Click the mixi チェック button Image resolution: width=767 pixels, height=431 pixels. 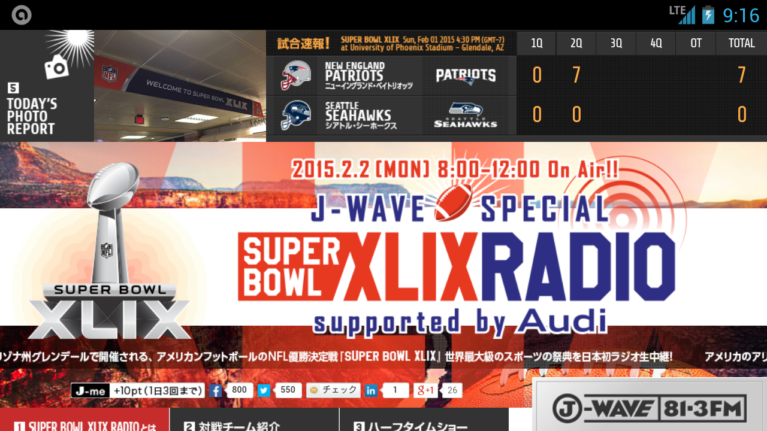[x=333, y=390]
